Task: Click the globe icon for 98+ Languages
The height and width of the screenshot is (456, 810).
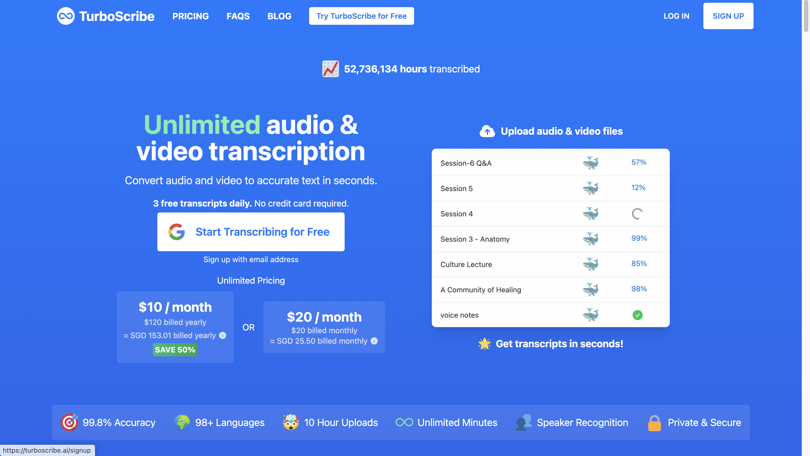Action: (182, 422)
